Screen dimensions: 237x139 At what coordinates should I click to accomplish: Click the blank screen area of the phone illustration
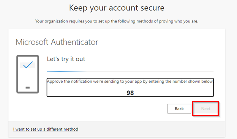click(28, 77)
